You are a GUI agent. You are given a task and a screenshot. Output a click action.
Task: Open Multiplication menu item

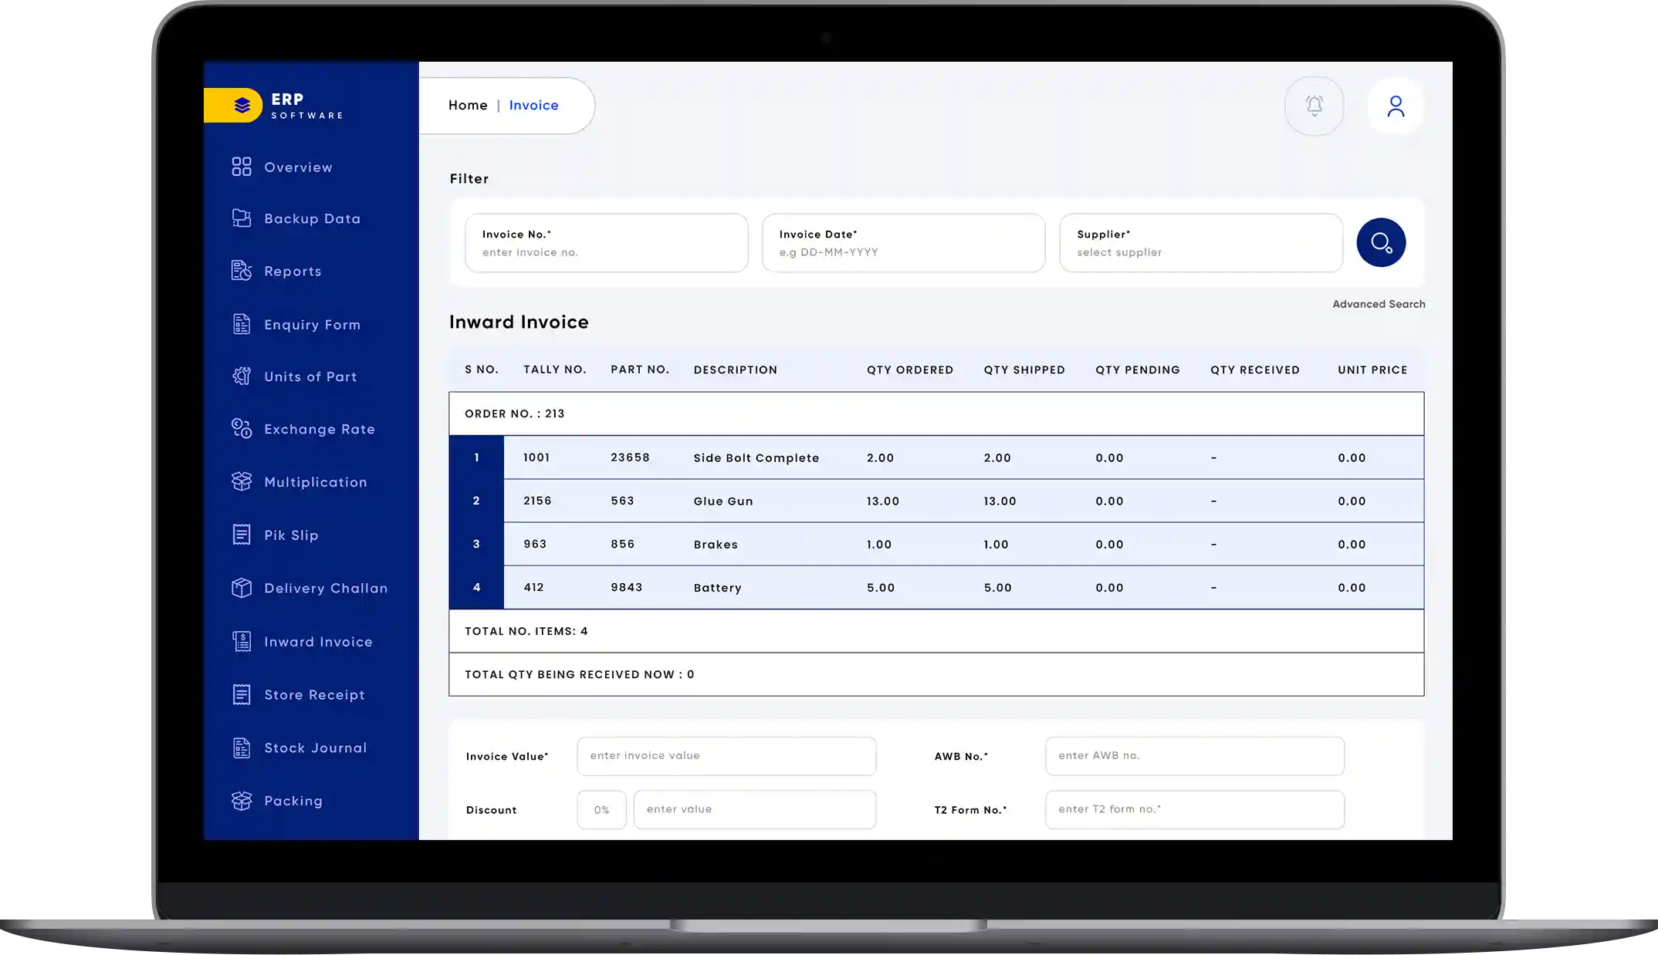pos(316,482)
